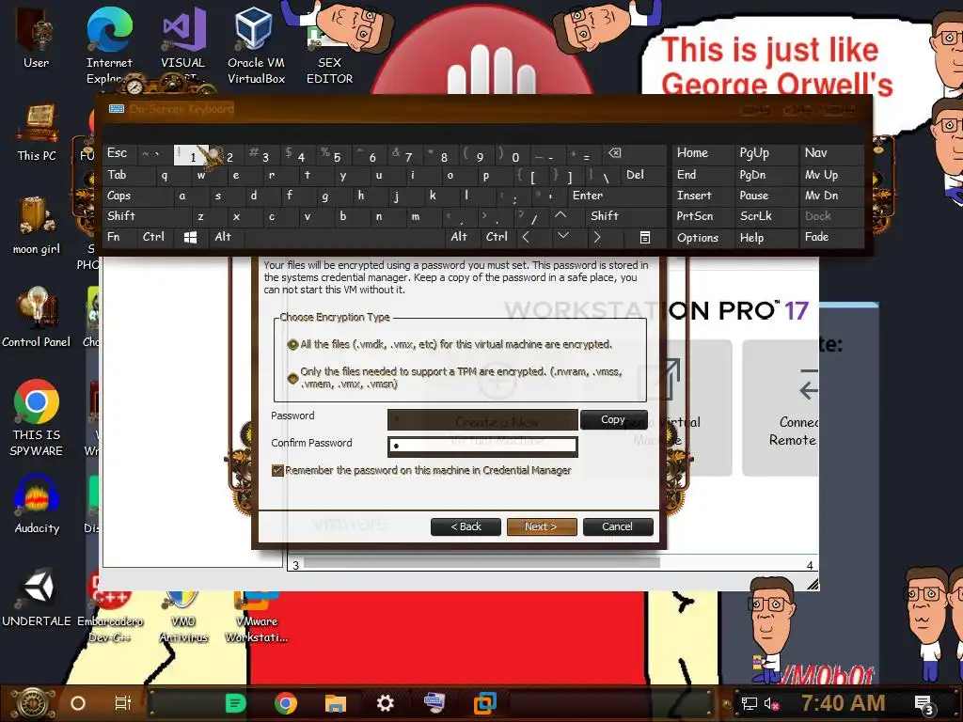963x722 pixels.
Task: Click the 7:40 AM taskbar clock
Action: (x=844, y=702)
